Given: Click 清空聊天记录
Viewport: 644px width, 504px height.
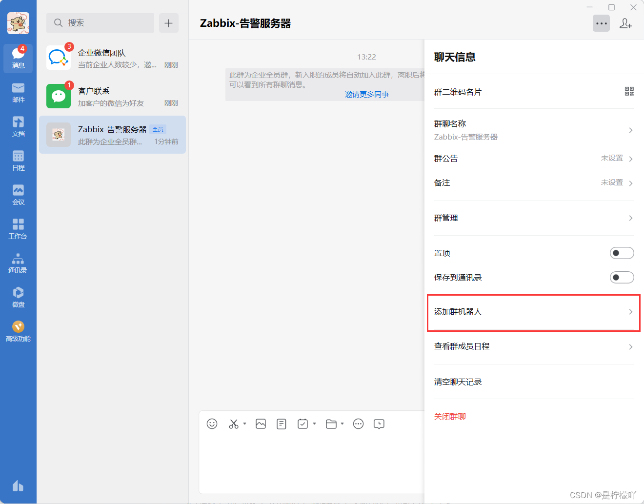Looking at the screenshot, I should [458, 382].
